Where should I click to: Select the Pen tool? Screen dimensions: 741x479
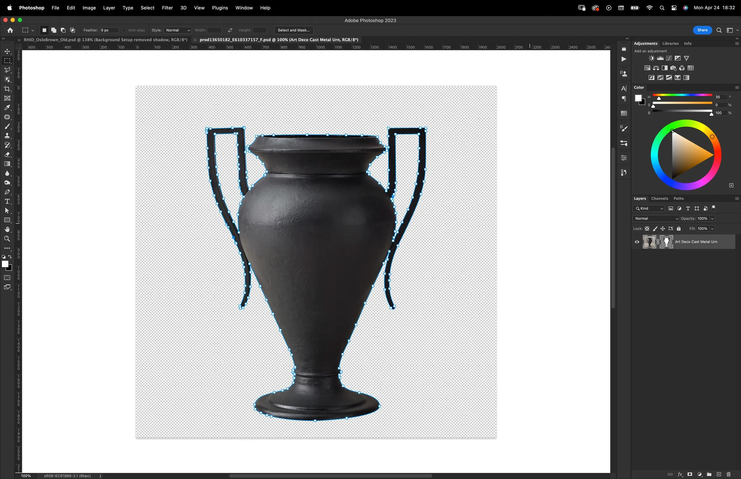tap(7, 192)
